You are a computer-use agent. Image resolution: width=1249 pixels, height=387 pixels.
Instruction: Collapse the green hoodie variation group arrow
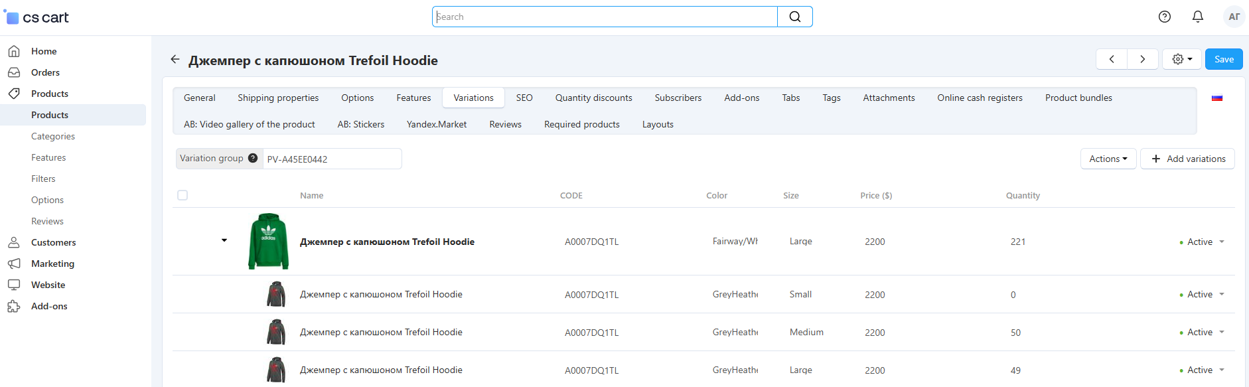224,240
